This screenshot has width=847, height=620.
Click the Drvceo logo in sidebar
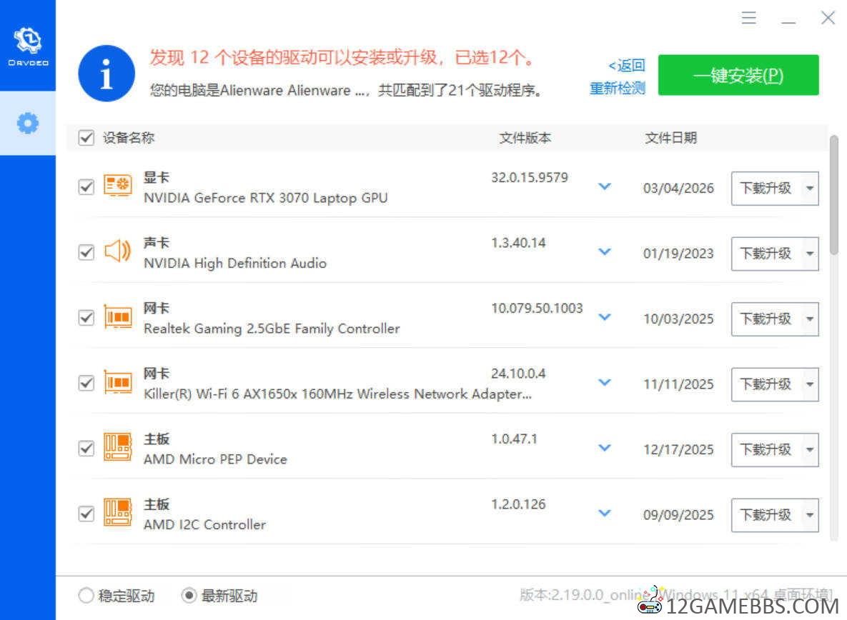[28, 44]
